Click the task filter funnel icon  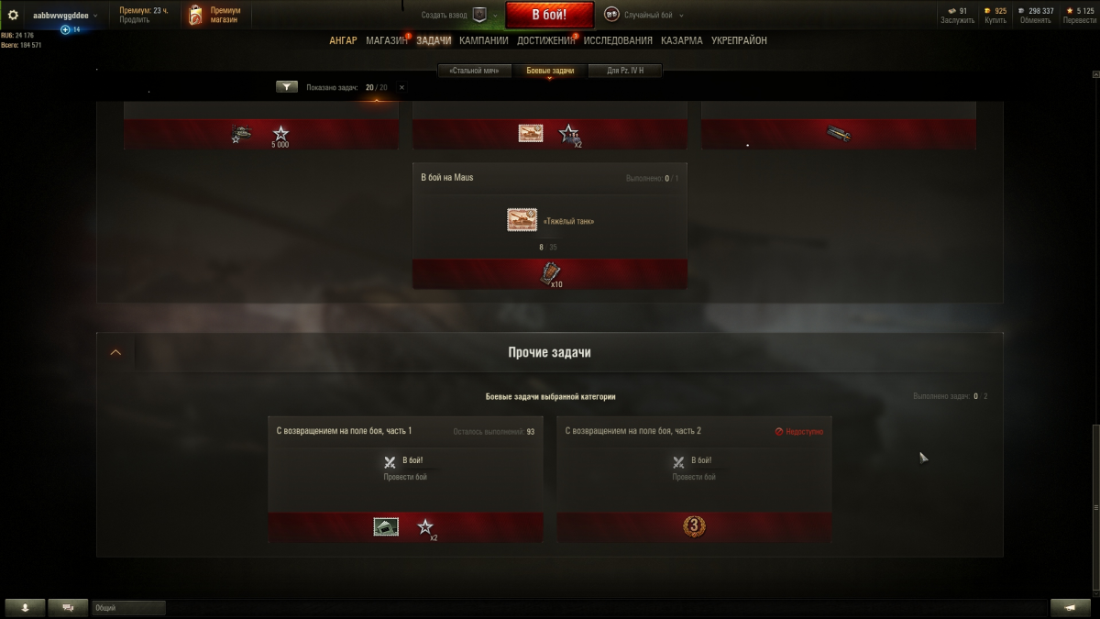tap(287, 87)
